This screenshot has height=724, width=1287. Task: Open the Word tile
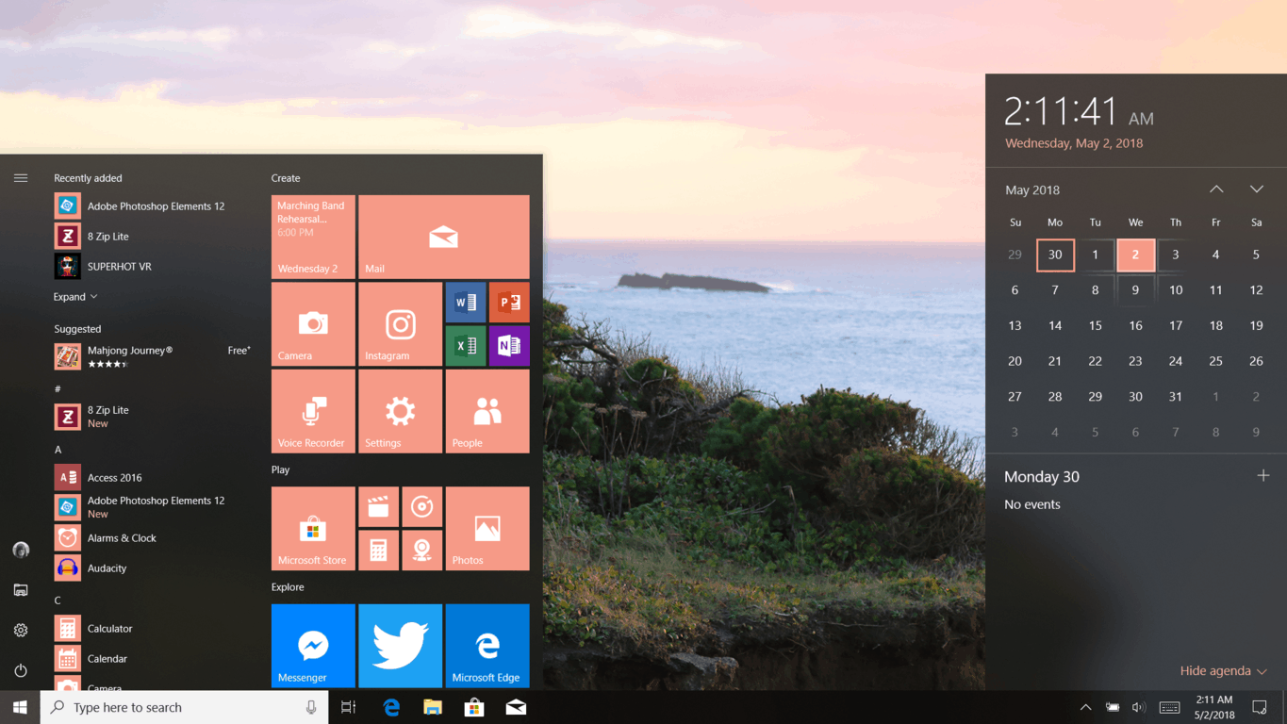466,303
